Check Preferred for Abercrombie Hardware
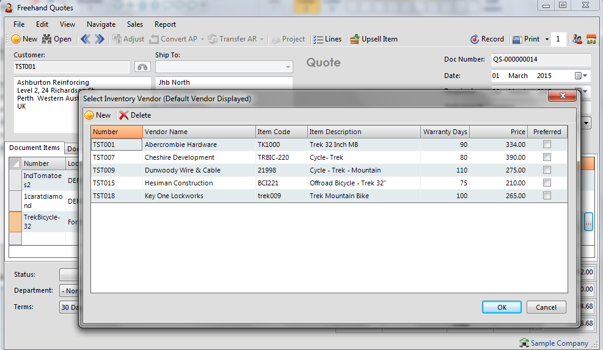 tap(547, 145)
